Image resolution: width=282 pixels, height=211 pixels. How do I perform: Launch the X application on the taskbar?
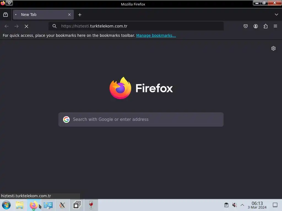63,205
